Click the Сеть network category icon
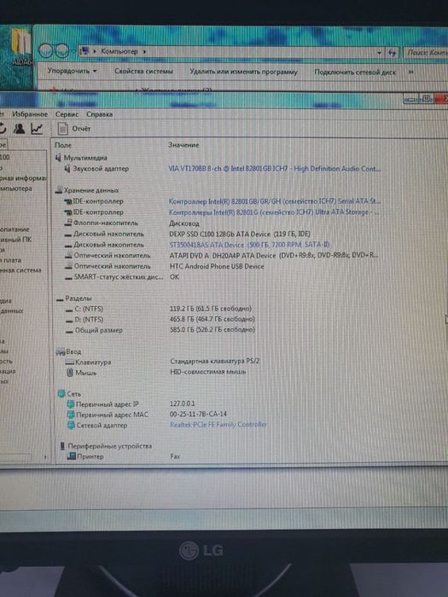 61,394
